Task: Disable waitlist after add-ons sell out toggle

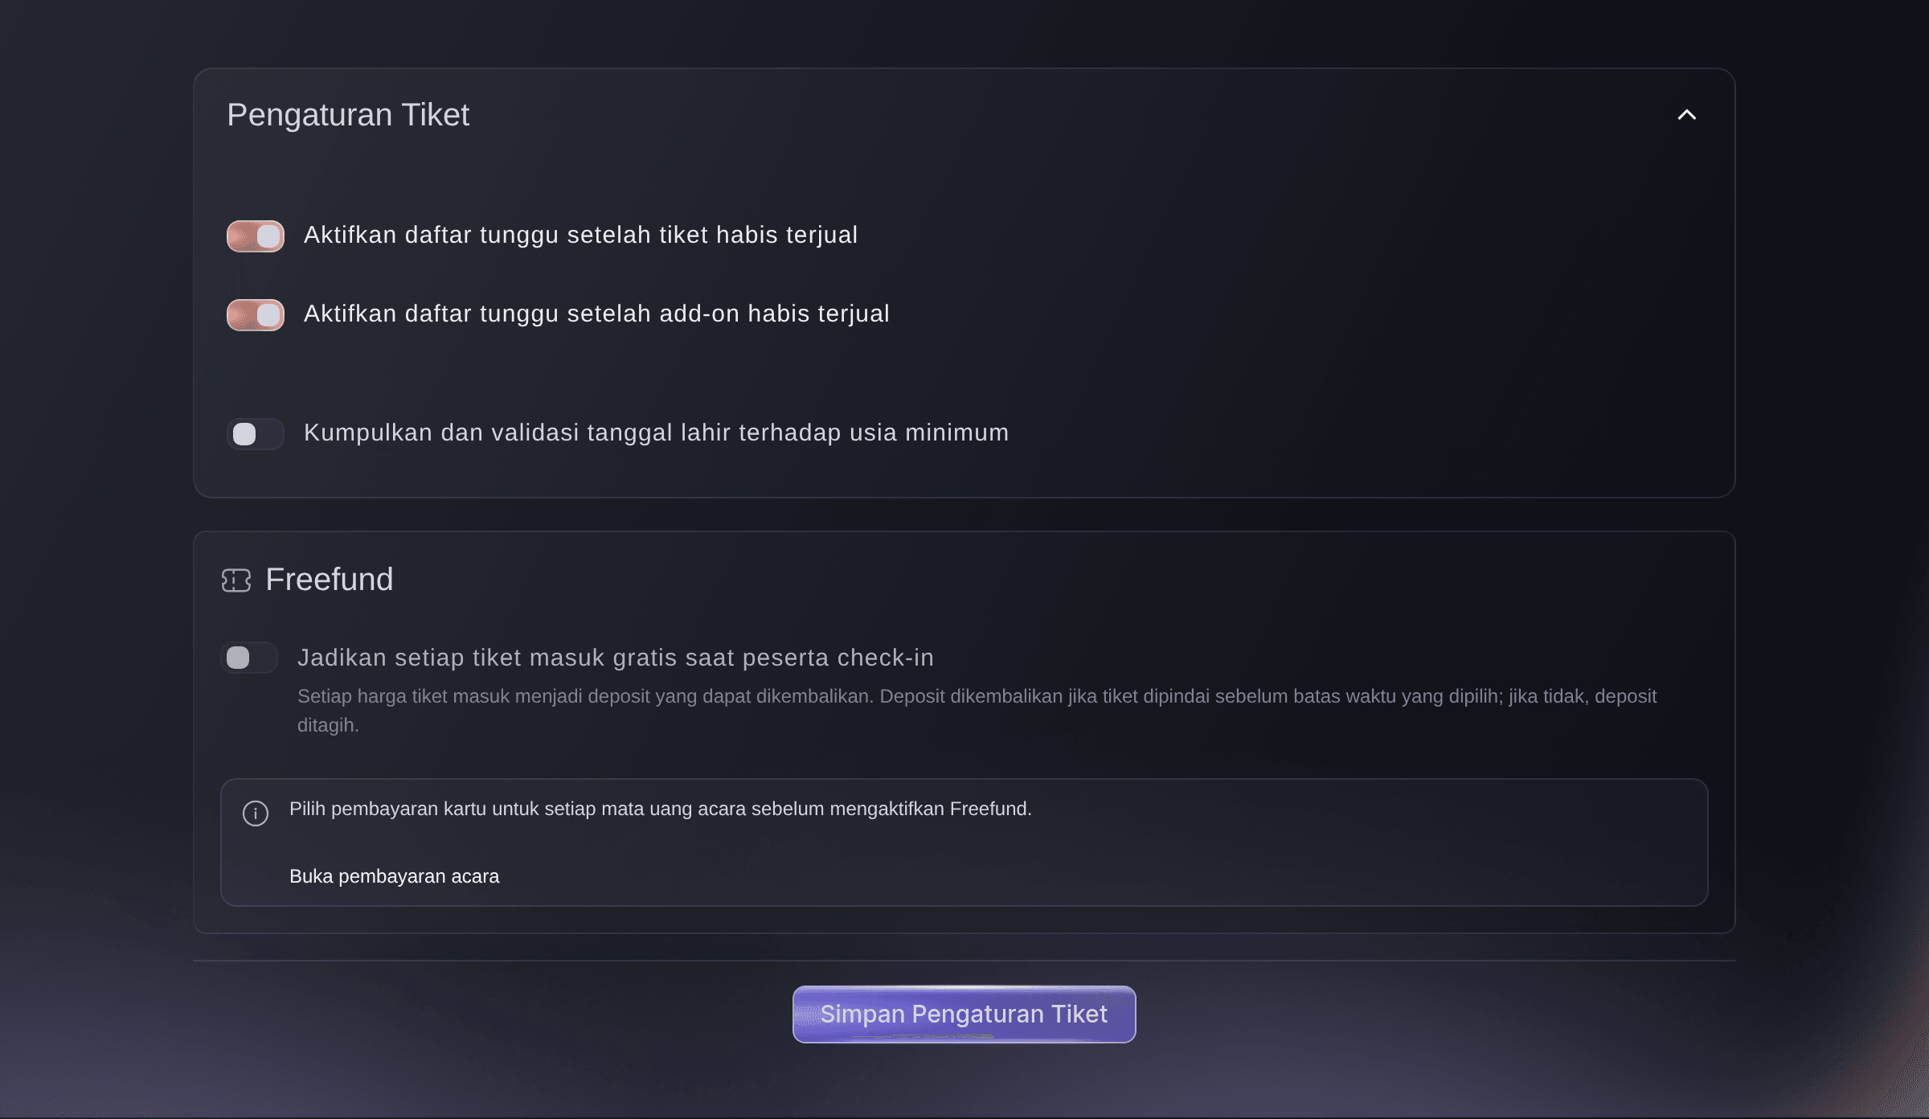Action: tap(256, 315)
